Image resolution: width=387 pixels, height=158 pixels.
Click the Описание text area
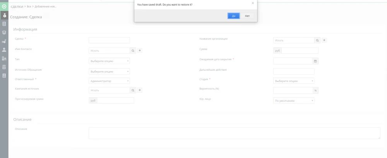tap(235, 133)
